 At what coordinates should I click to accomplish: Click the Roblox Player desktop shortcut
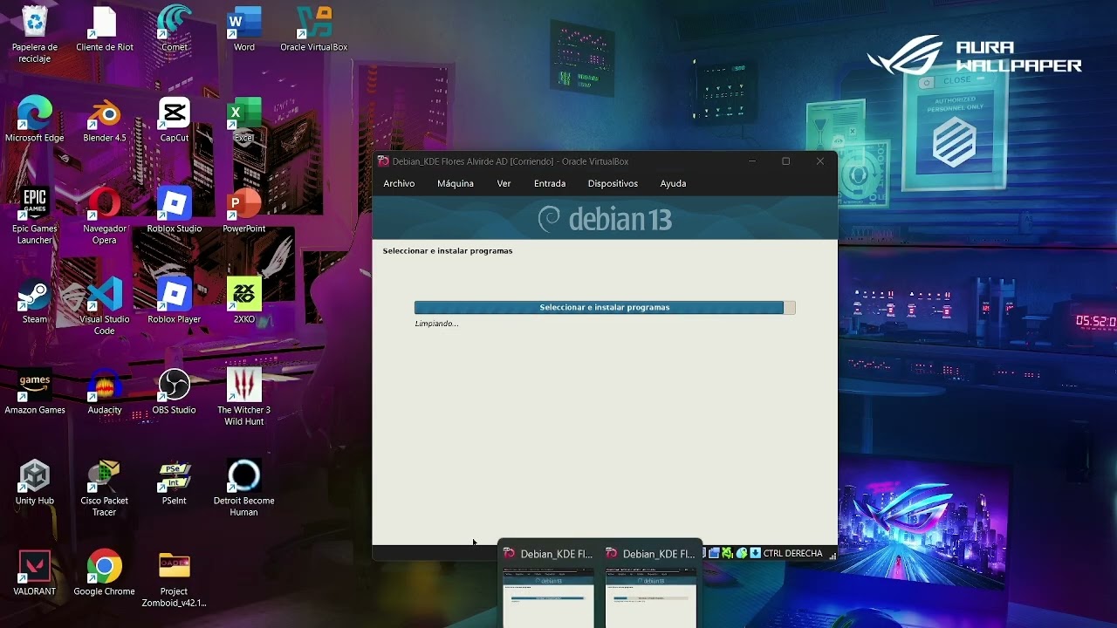(175, 300)
